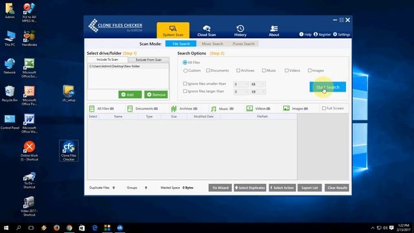The image size is (414, 233).
Task: Click the Select column header
Action: click(93, 116)
